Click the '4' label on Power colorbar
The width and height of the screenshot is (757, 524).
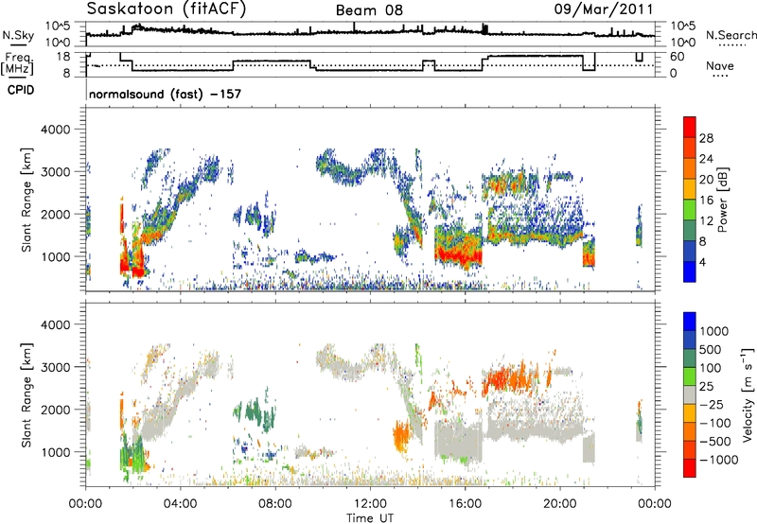point(703,262)
